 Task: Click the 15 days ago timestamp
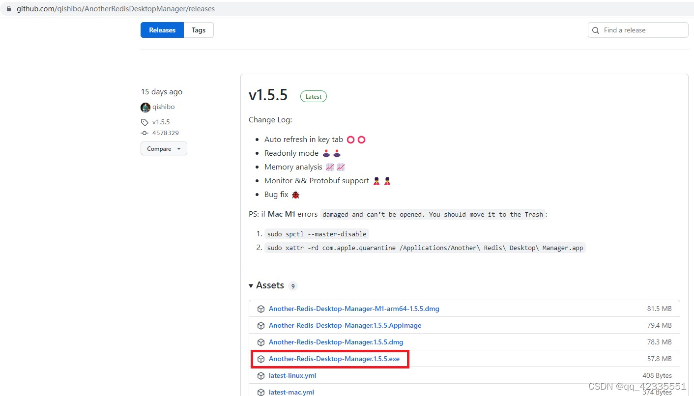point(161,92)
